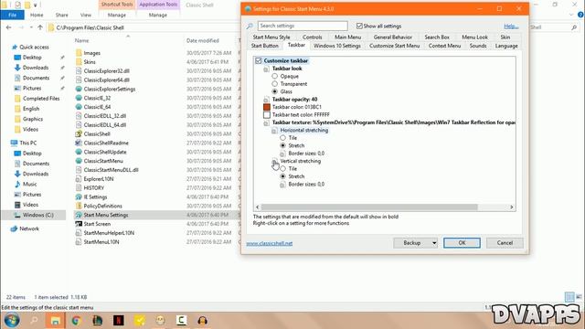Open the View ribbon tab in Explorer

(85, 15)
